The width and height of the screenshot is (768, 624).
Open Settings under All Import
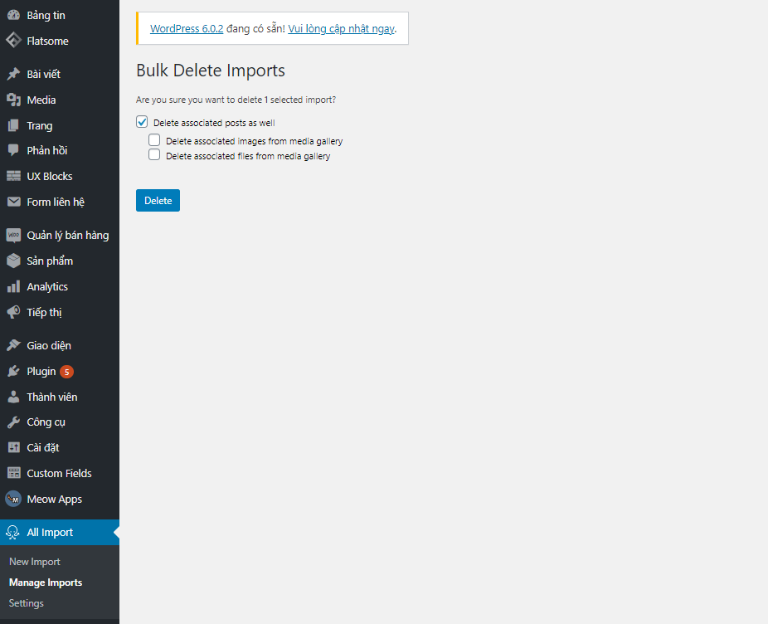click(27, 603)
